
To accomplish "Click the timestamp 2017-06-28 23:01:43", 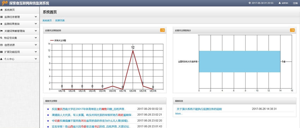I will tap(150, 126).
